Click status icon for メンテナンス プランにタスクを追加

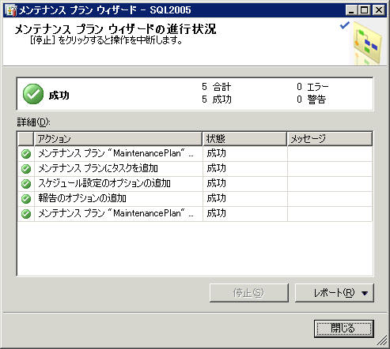coord(26,169)
